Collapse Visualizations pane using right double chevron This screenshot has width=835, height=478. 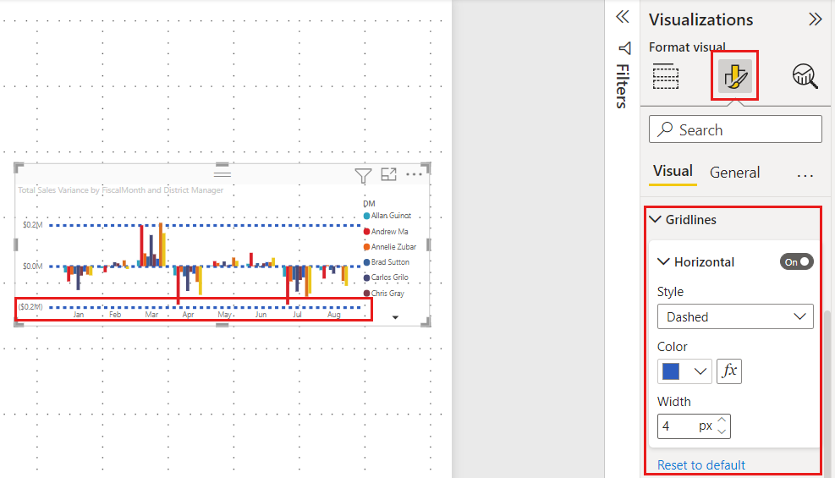815,19
